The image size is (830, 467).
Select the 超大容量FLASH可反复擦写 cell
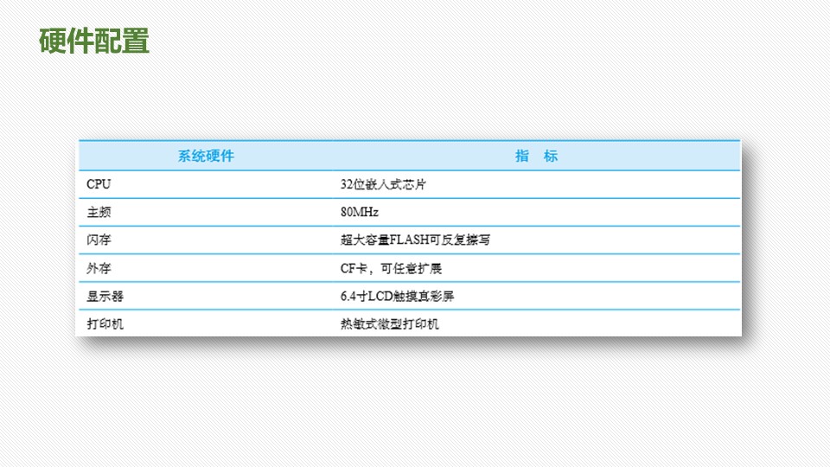point(536,240)
